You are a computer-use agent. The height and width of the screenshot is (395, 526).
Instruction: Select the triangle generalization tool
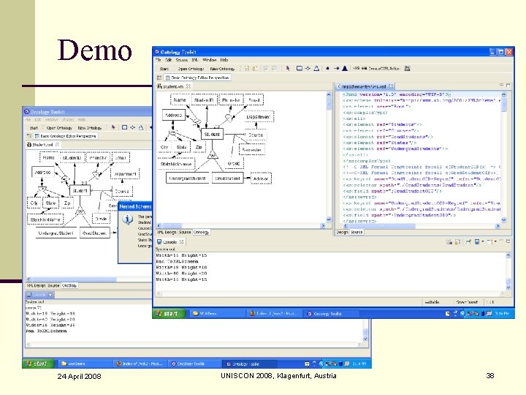(316, 68)
